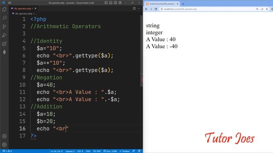Image resolution: width=273 pixels, height=153 pixels.
Task: Open the Manage gear menu
Action: pyautogui.click(x=4, y=144)
